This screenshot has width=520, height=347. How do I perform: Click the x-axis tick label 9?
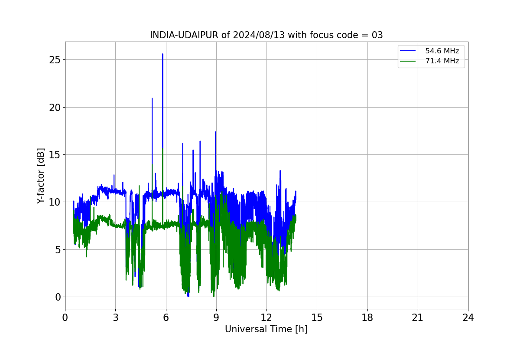point(216,318)
